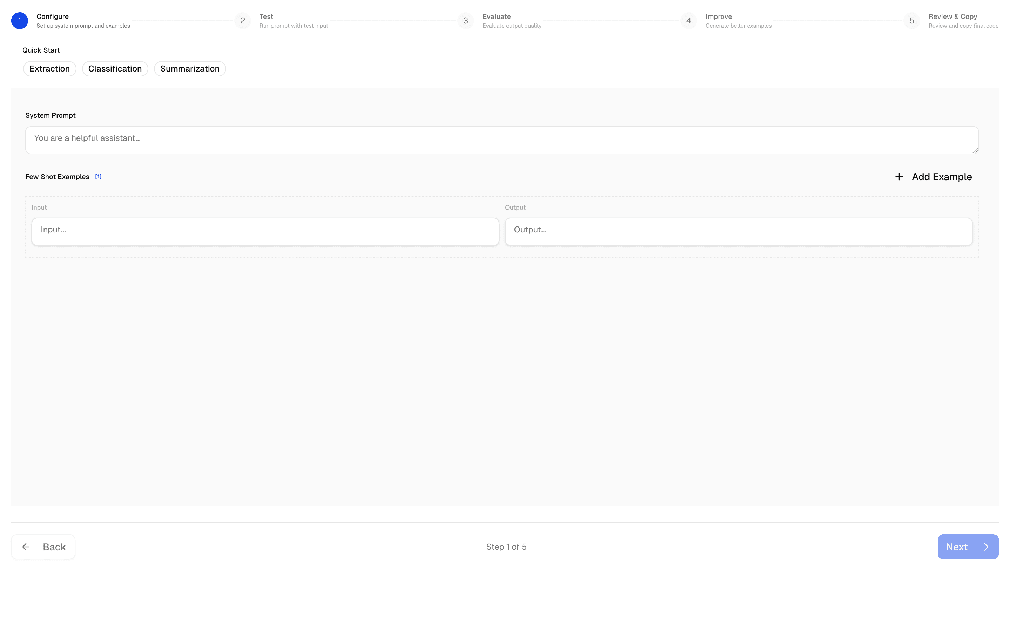Click the textarea resize handle on System Prompt

click(976, 151)
